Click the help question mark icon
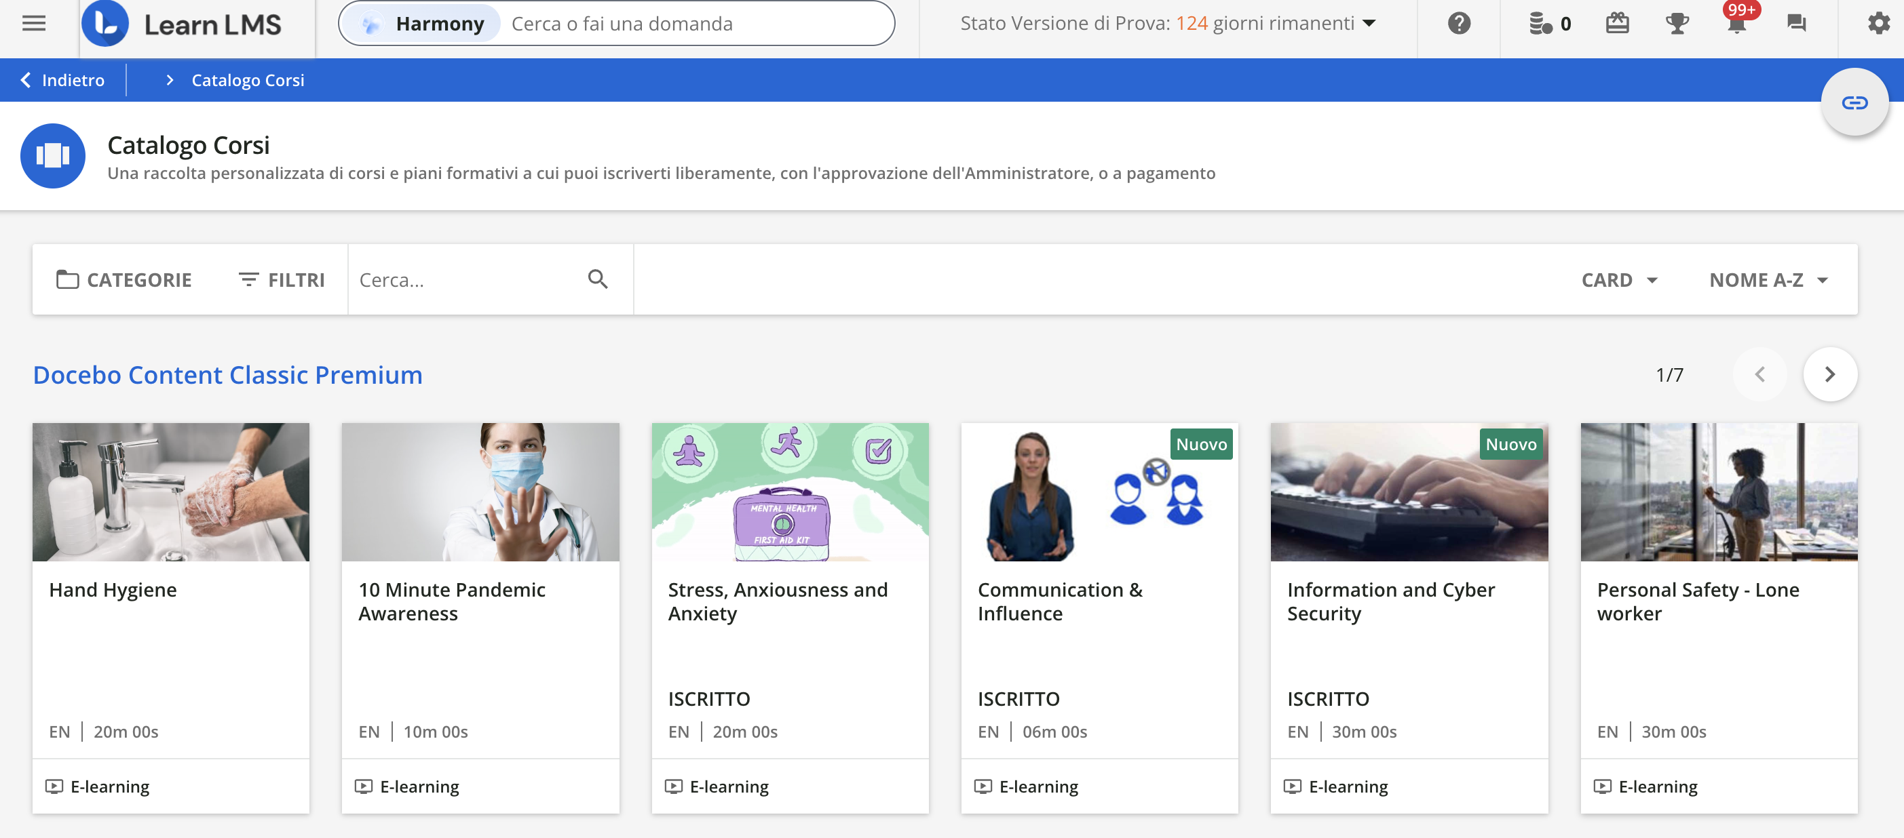 1458,24
